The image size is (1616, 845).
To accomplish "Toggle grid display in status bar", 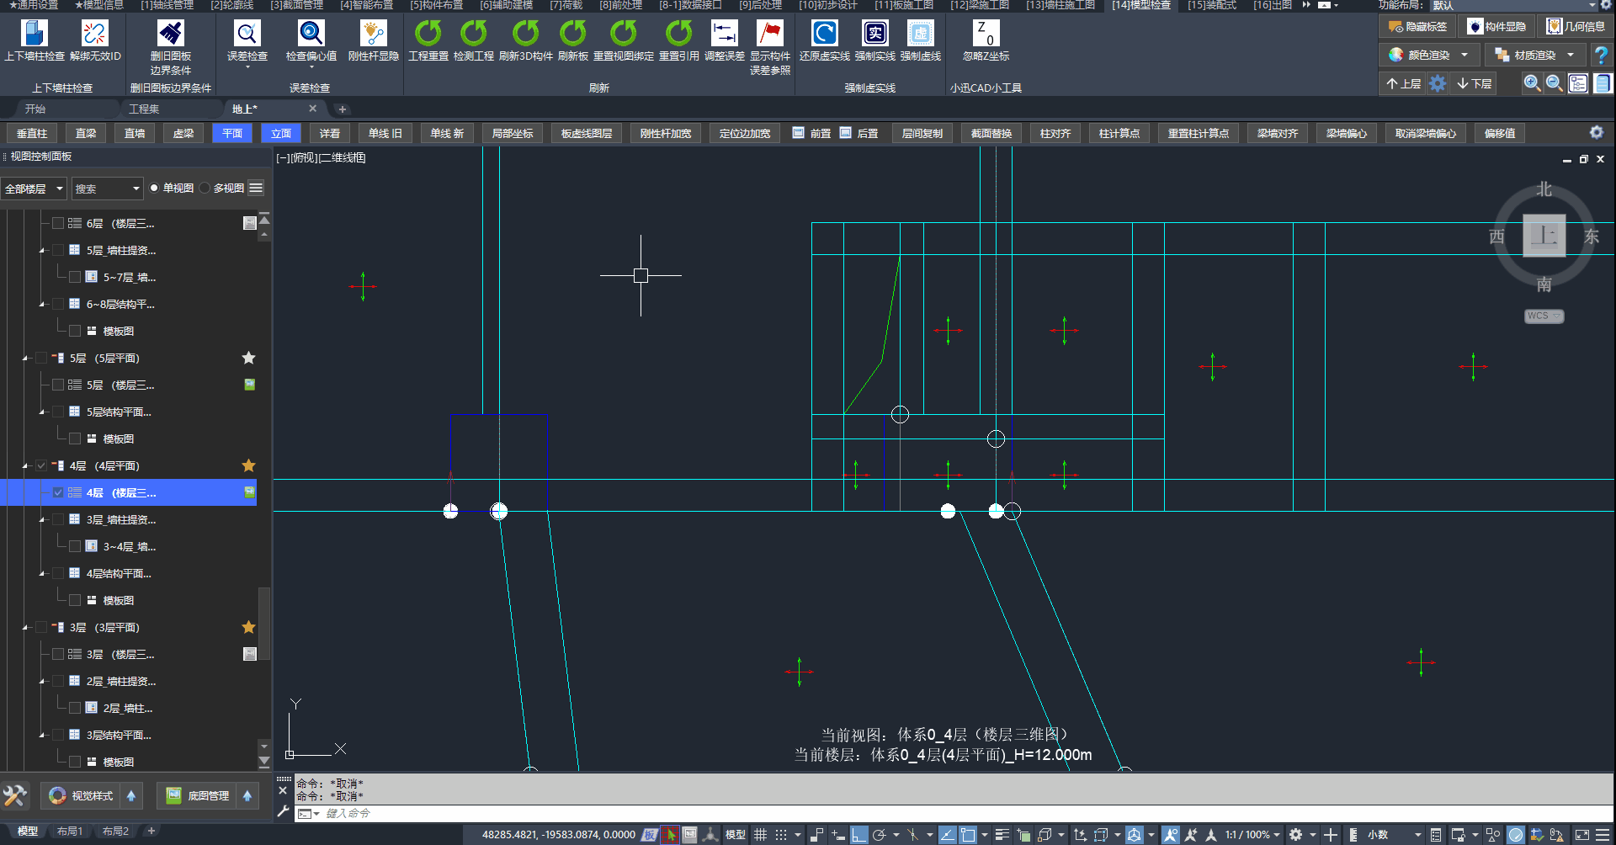I will coord(760,835).
